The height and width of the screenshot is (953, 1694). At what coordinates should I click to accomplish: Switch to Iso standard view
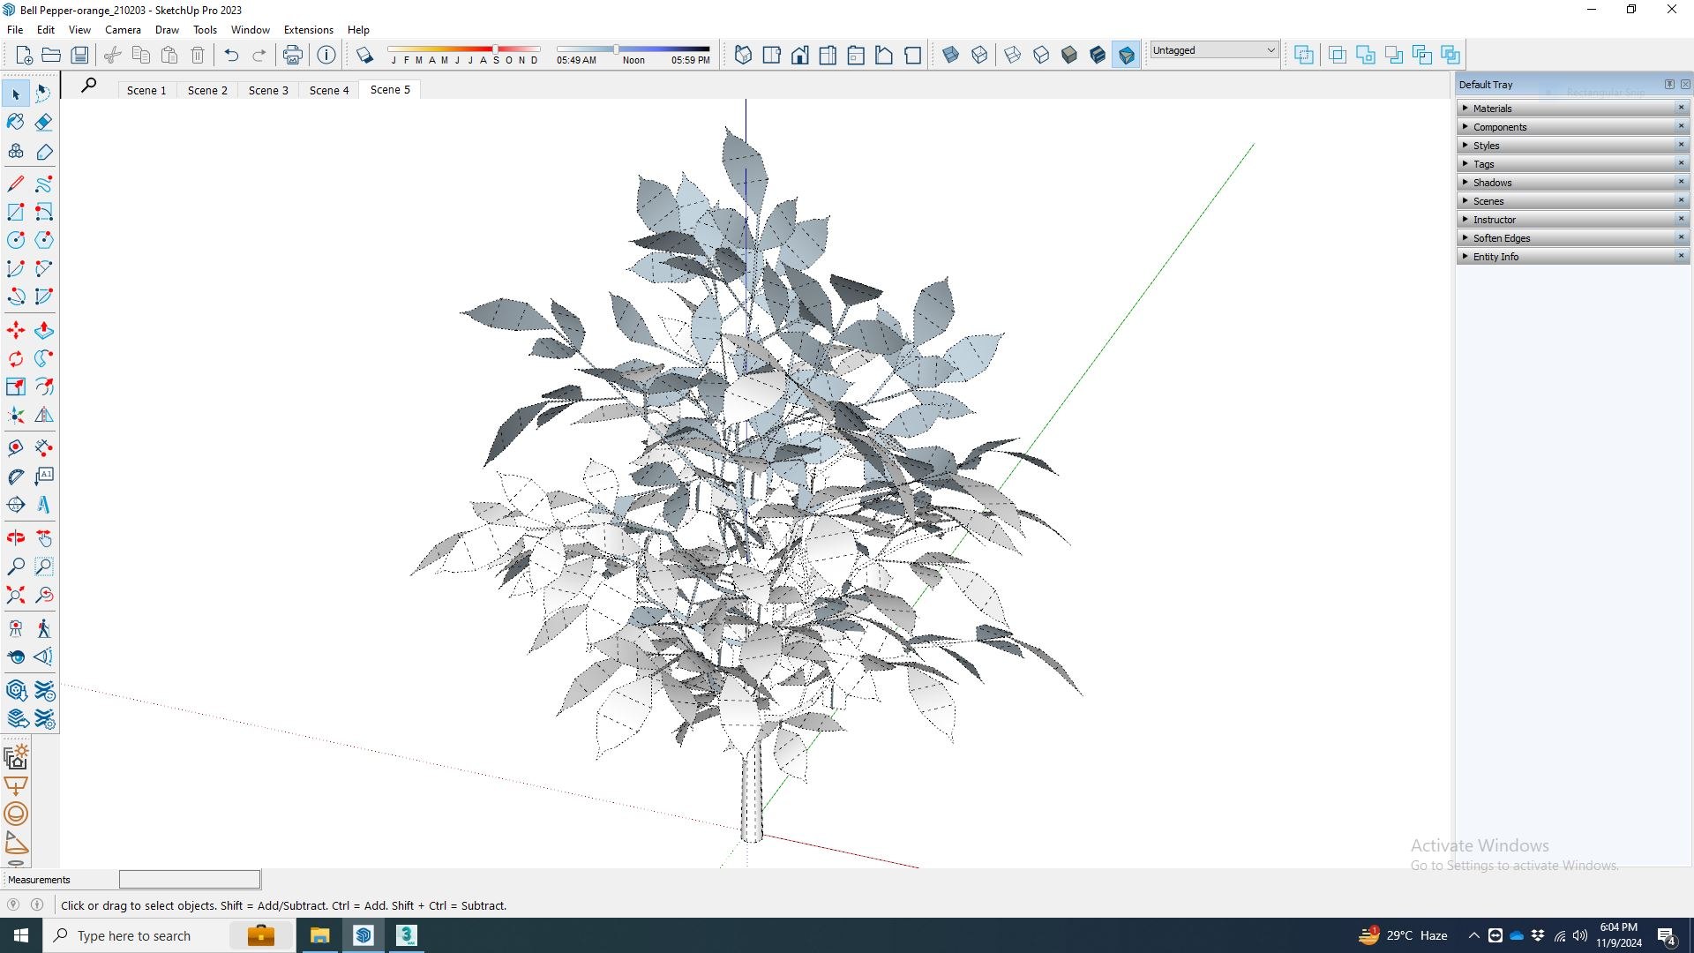[x=743, y=55]
